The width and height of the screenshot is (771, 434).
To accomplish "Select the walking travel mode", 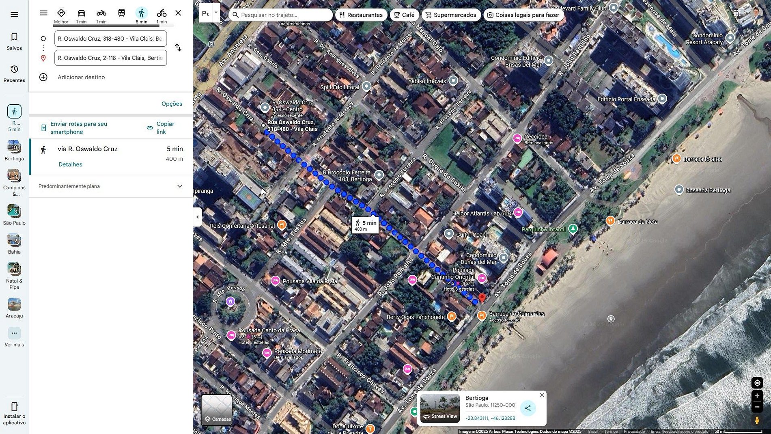I will [141, 13].
